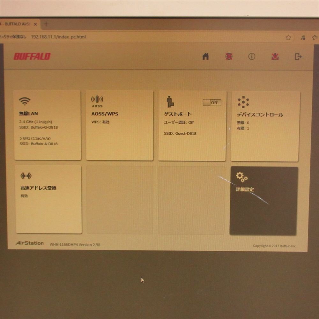This screenshot has height=319, width=319.
Task: Click the 無線: 0 device count
Action: 243,123
